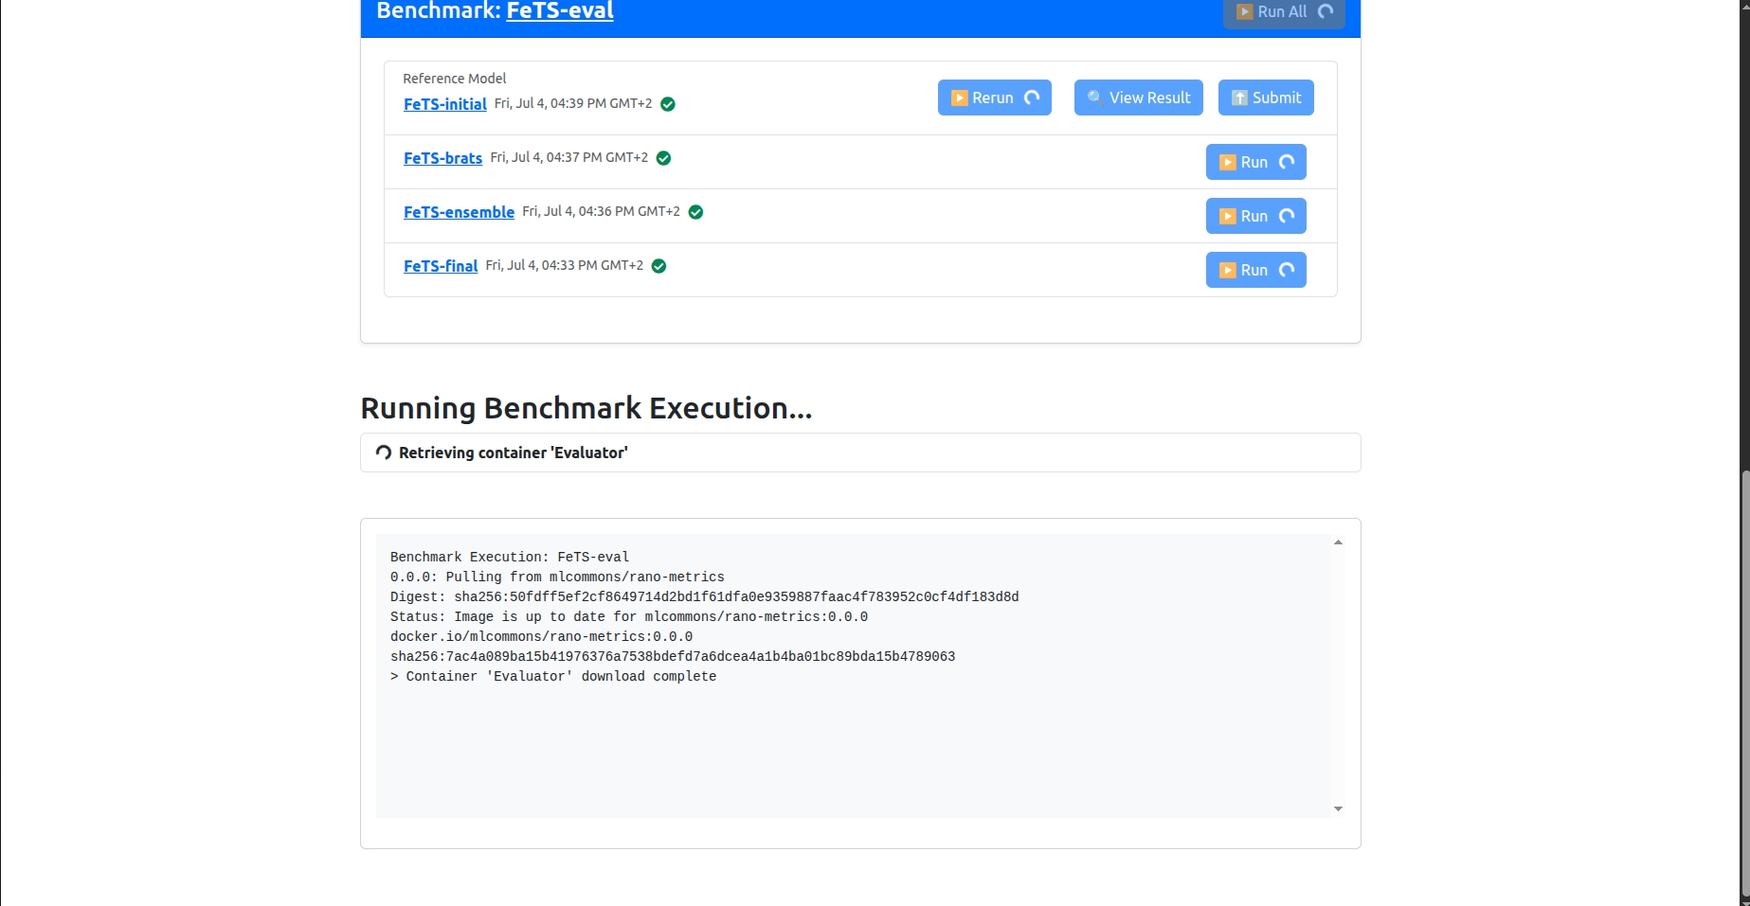Open the FeTS-brats model link
This screenshot has width=1750, height=906.
pos(442,158)
